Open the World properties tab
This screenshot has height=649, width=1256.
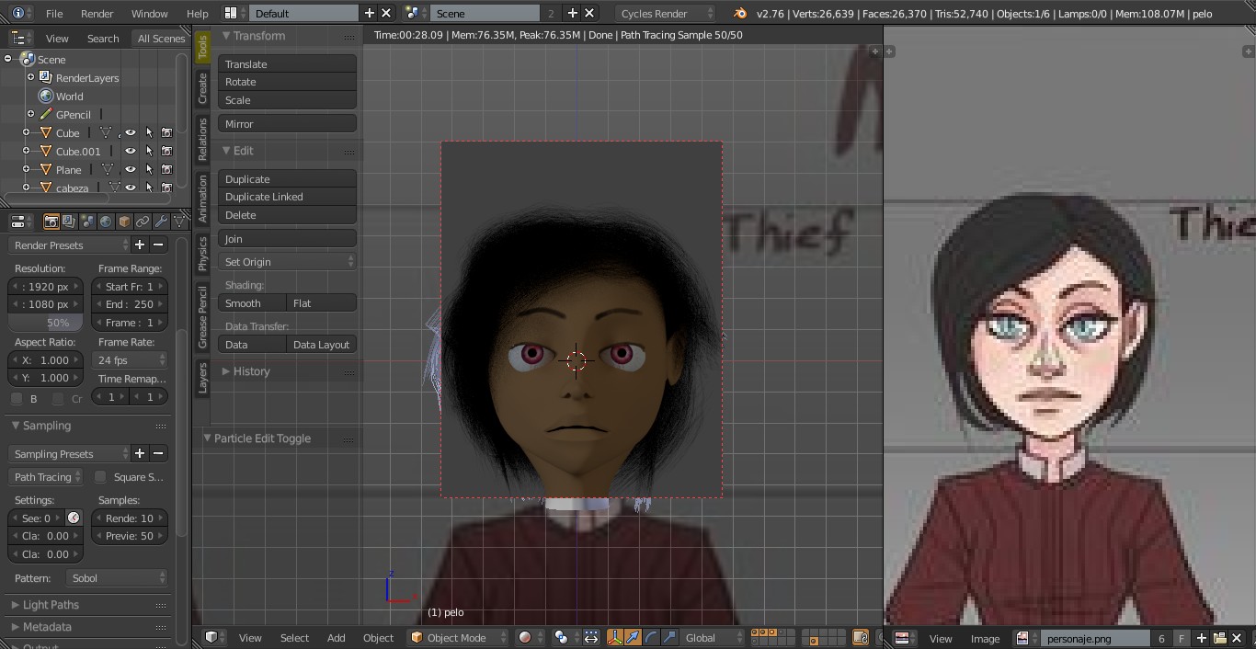[106, 222]
